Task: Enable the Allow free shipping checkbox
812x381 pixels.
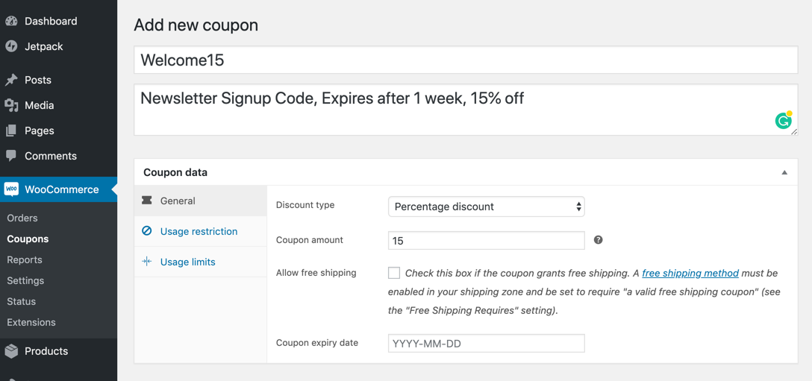Action: click(394, 273)
